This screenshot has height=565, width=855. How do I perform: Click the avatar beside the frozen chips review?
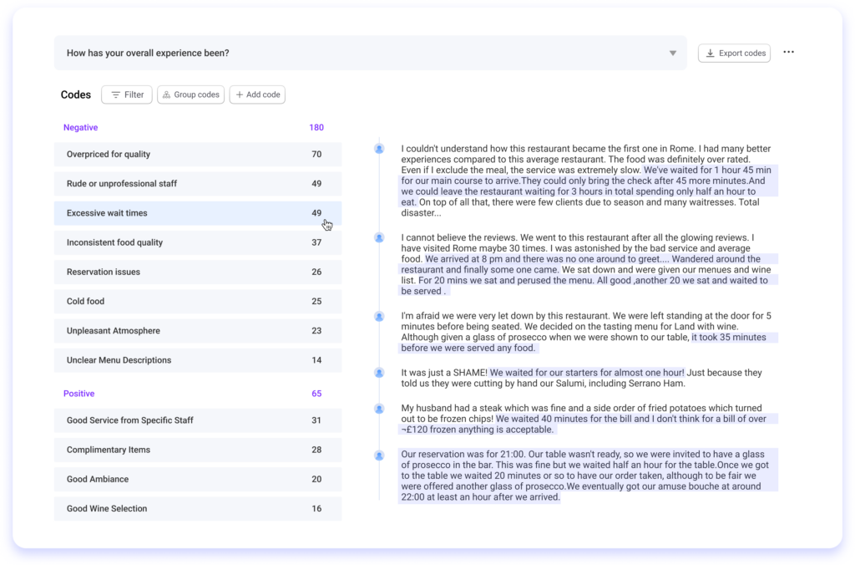pyautogui.click(x=379, y=410)
